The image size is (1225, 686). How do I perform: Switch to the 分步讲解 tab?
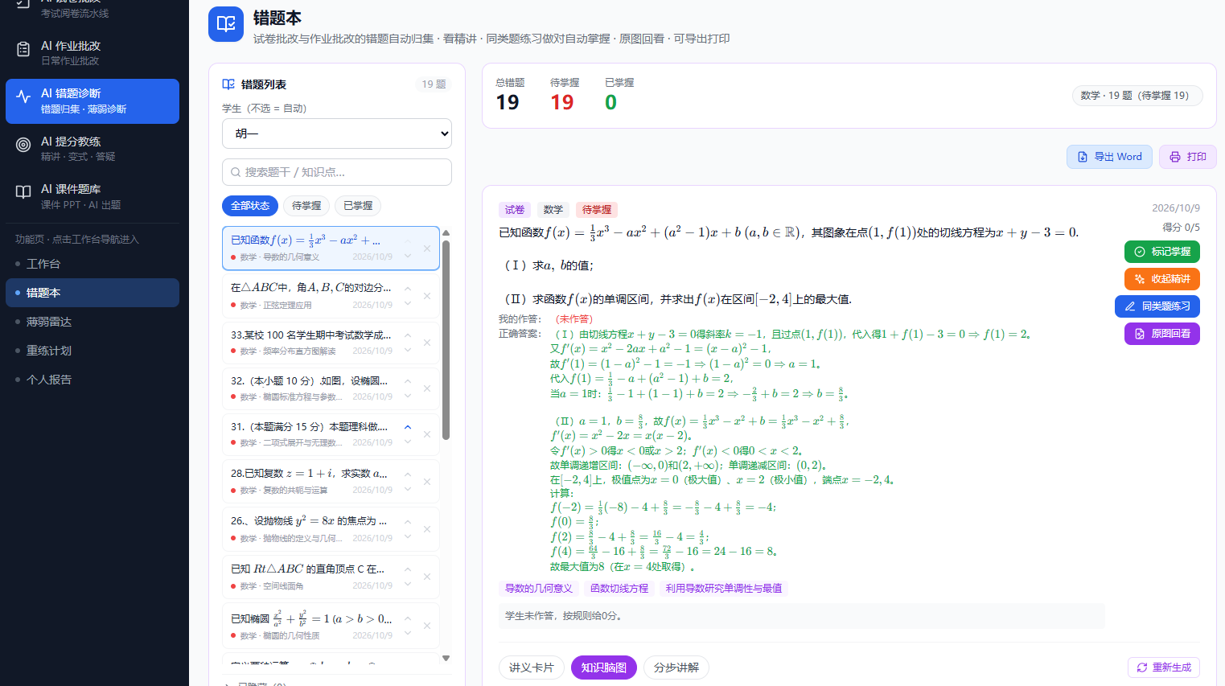click(x=676, y=668)
